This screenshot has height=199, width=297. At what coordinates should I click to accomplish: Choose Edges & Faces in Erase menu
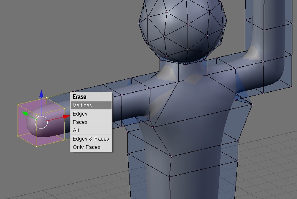(91, 139)
